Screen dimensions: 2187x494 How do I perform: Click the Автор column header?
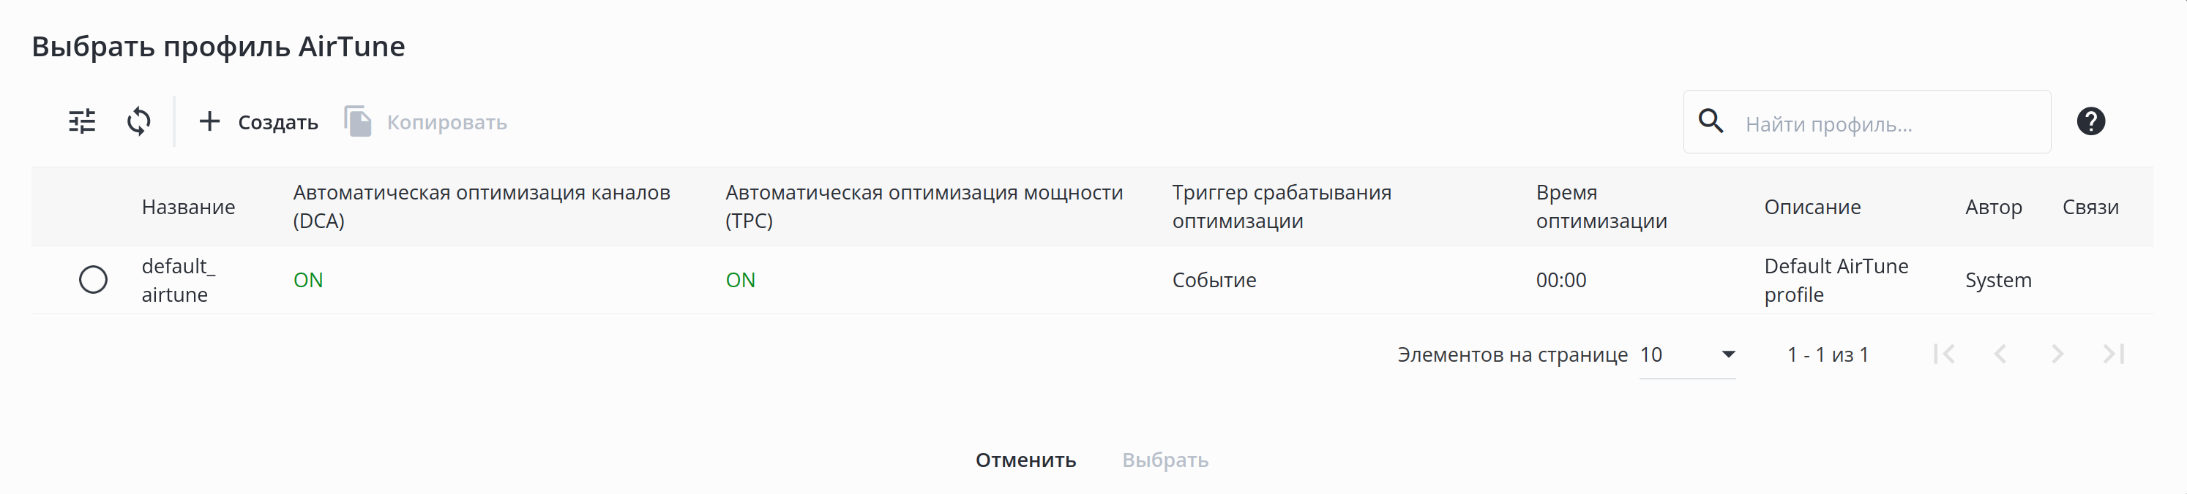pyautogui.click(x=1994, y=208)
